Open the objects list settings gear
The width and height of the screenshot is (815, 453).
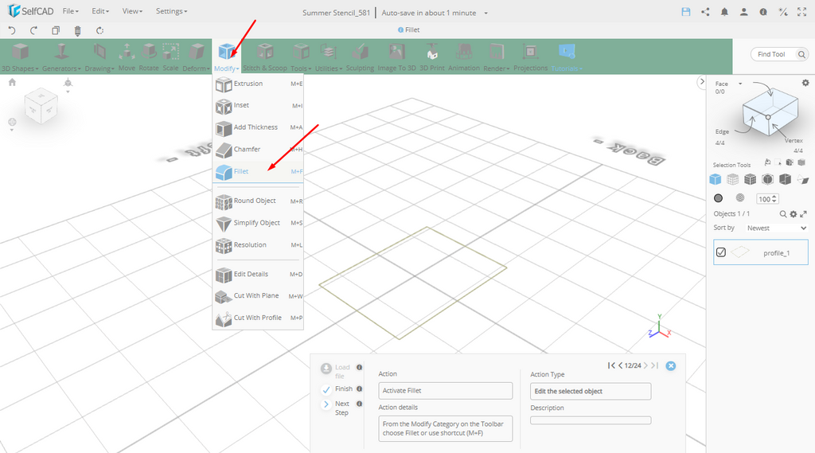coord(793,214)
